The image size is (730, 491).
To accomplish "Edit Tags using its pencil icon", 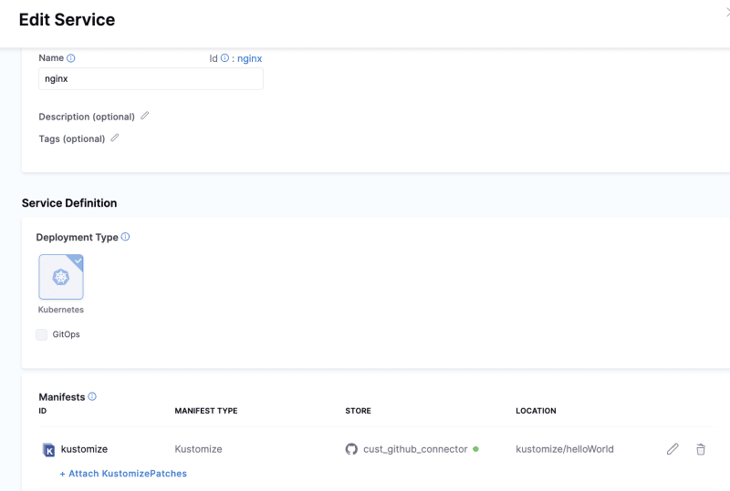I will pyautogui.click(x=115, y=138).
